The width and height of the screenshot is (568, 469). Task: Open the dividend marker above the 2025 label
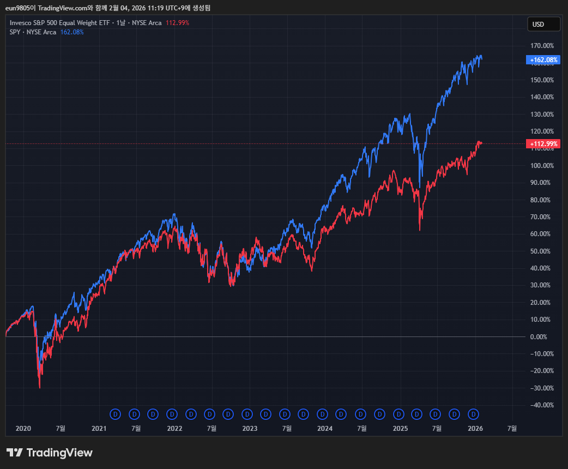tap(398, 414)
